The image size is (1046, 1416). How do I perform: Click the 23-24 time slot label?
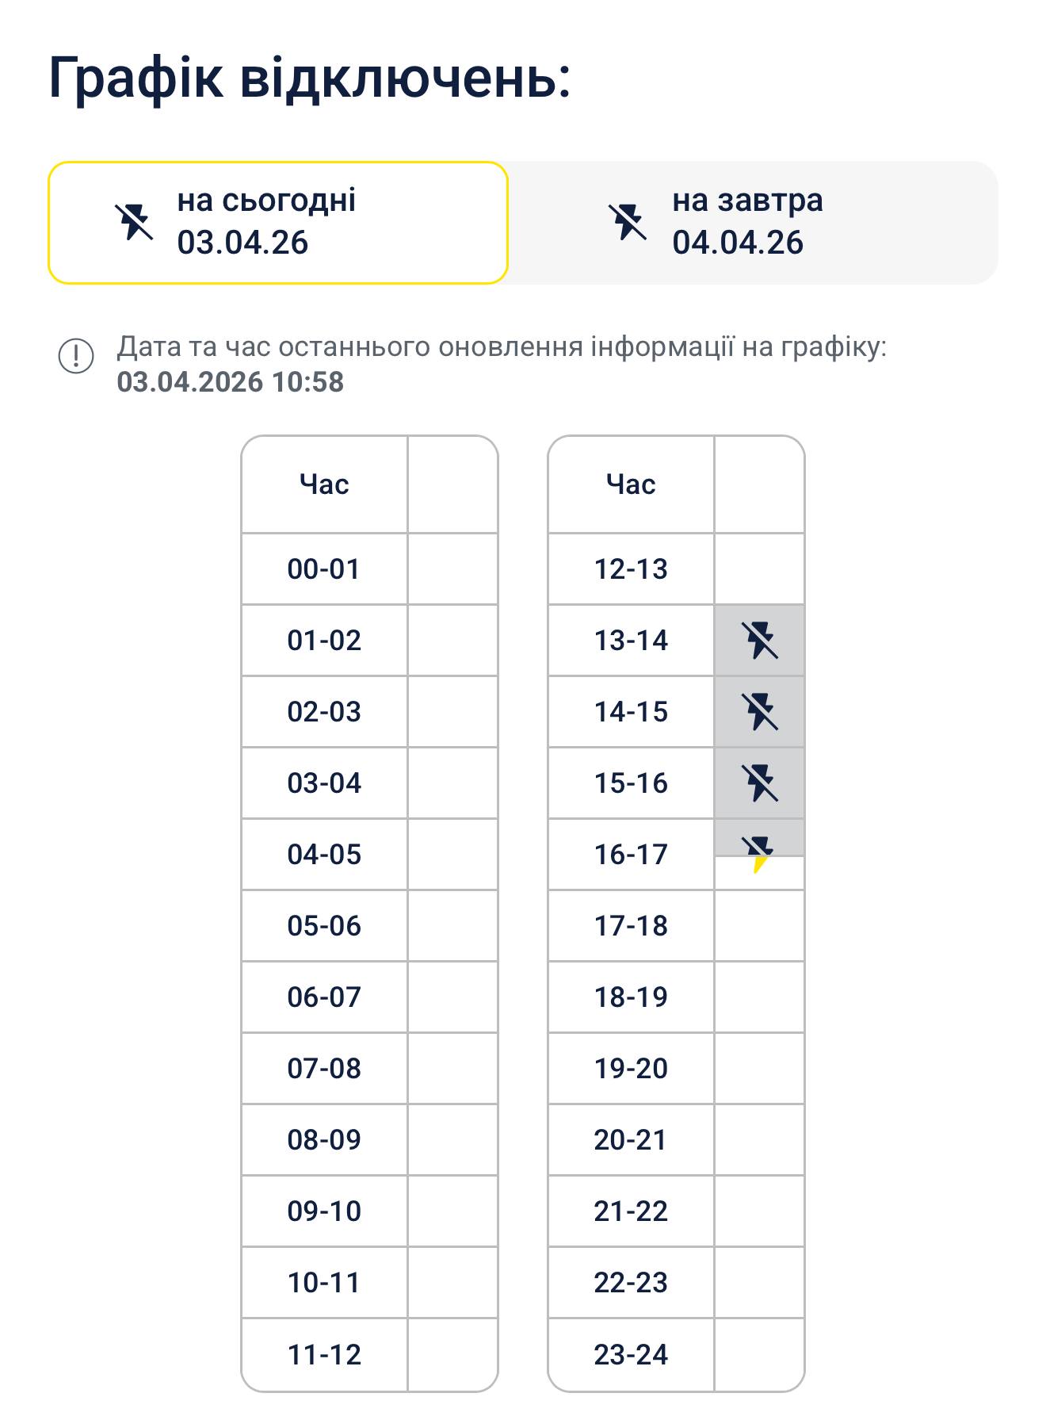point(631,1354)
